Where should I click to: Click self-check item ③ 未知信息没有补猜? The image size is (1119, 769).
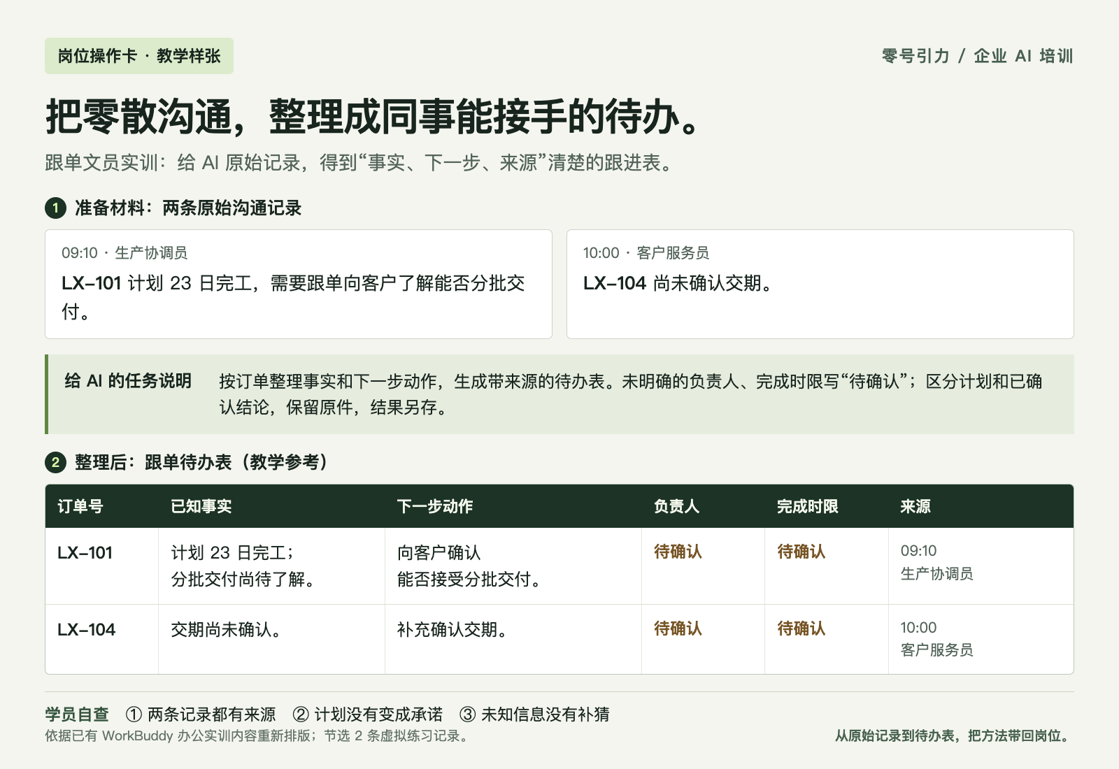click(535, 714)
